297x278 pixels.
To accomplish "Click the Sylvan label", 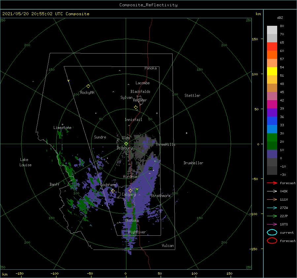I will (x=126, y=98).
